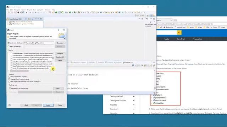Viewport: 227px width, 127px height.
Task: Enable 'Search for nested projects' option
Action: pos(10,77)
